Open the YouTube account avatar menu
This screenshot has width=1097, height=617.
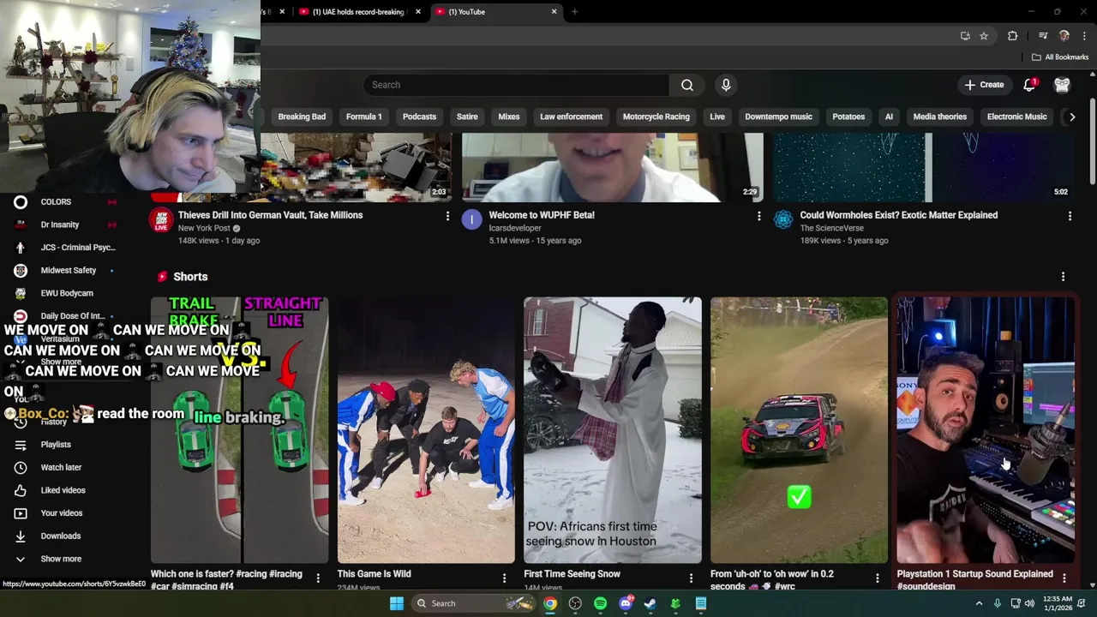coord(1062,85)
